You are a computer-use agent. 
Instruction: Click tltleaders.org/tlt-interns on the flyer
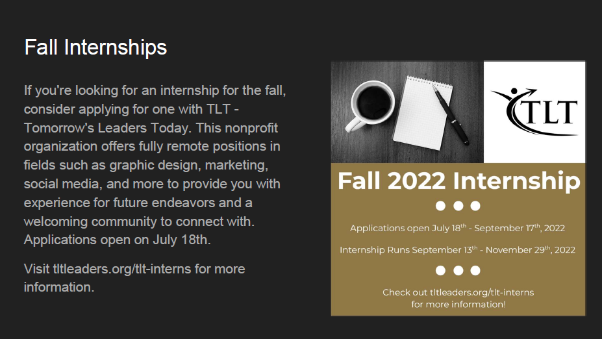click(482, 292)
